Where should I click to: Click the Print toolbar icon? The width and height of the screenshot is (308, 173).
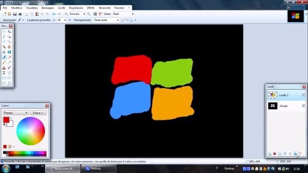pyautogui.click(x=20, y=14)
